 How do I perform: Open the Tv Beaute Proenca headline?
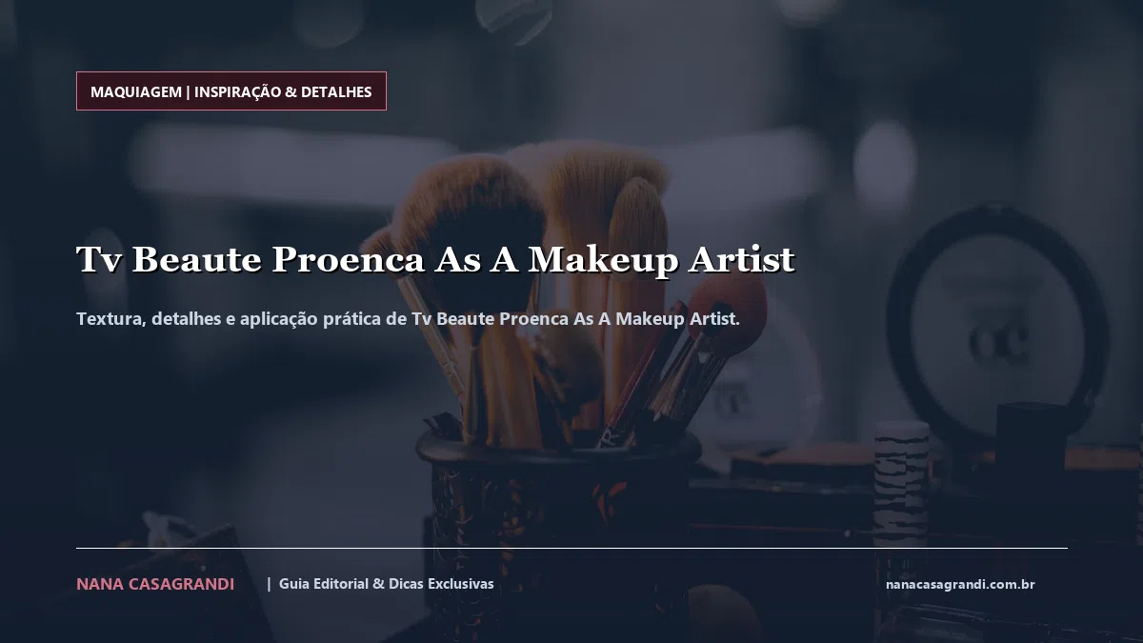coord(435,259)
